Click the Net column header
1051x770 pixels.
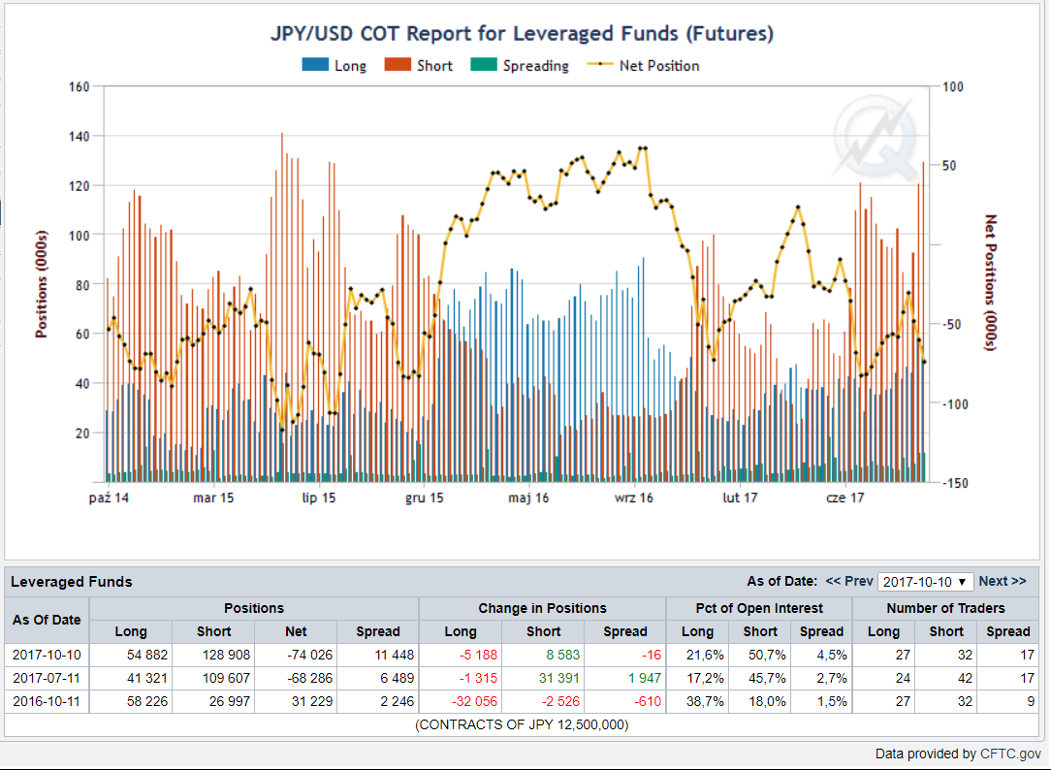(296, 631)
